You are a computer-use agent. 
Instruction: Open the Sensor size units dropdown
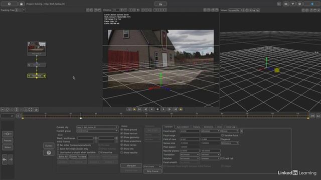pyautogui.click(x=230, y=143)
